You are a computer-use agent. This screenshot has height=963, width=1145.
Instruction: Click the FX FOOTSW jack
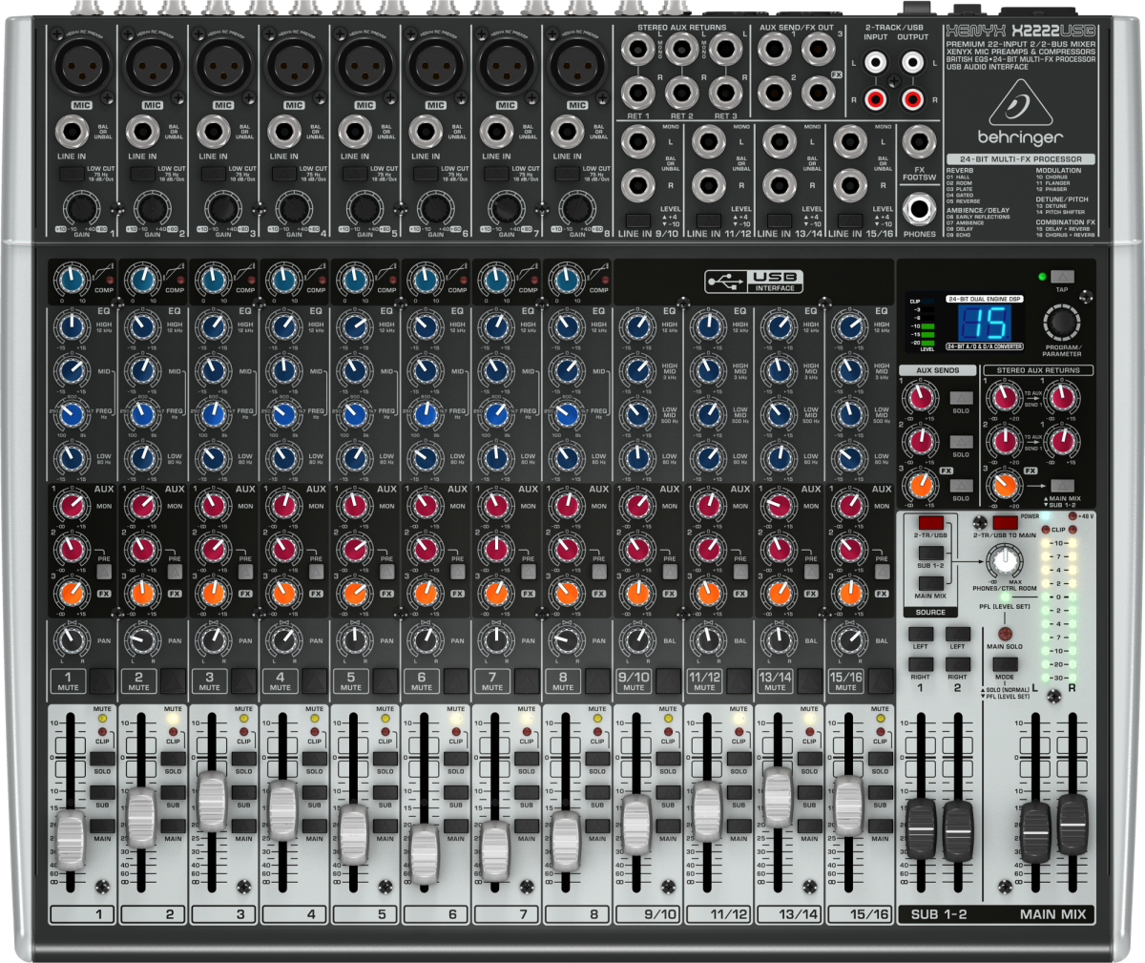(919, 144)
